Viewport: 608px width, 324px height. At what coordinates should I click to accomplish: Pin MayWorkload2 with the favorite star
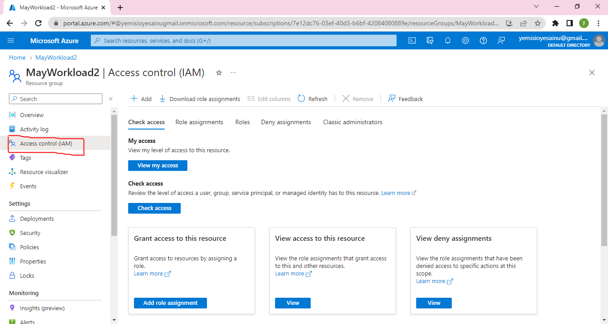[x=219, y=73]
